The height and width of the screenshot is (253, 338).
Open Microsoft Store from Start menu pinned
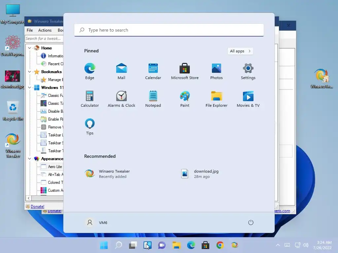pyautogui.click(x=185, y=71)
